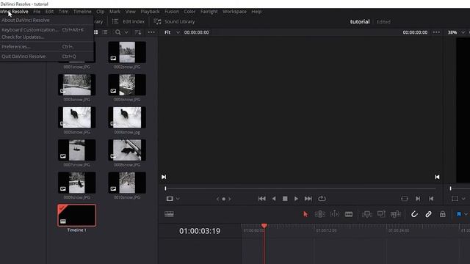Play in reverse
The width and height of the screenshot is (470, 264).
pos(274,199)
